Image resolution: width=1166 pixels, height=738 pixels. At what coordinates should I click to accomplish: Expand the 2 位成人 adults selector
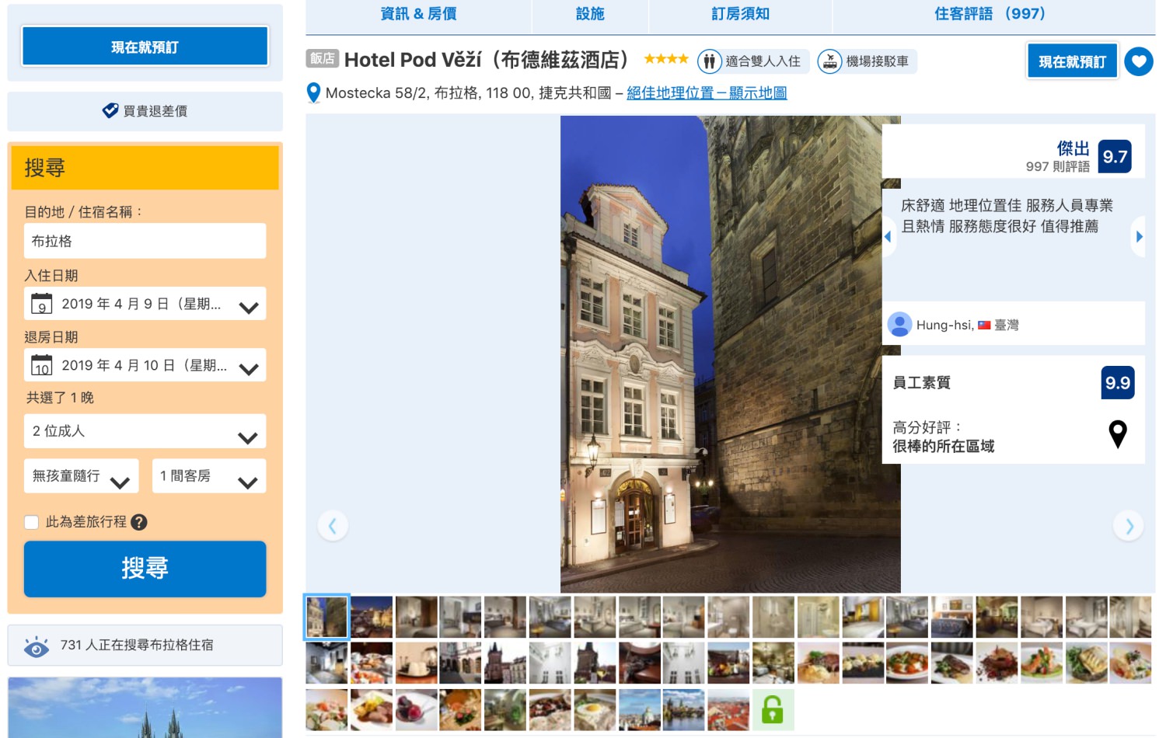(145, 431)
